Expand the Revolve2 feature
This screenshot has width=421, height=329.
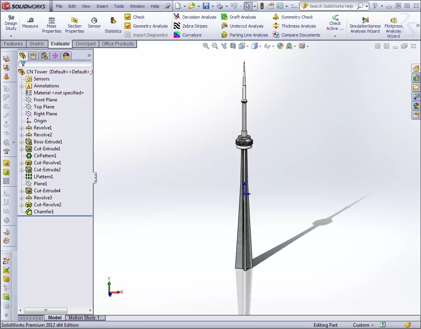21,135
